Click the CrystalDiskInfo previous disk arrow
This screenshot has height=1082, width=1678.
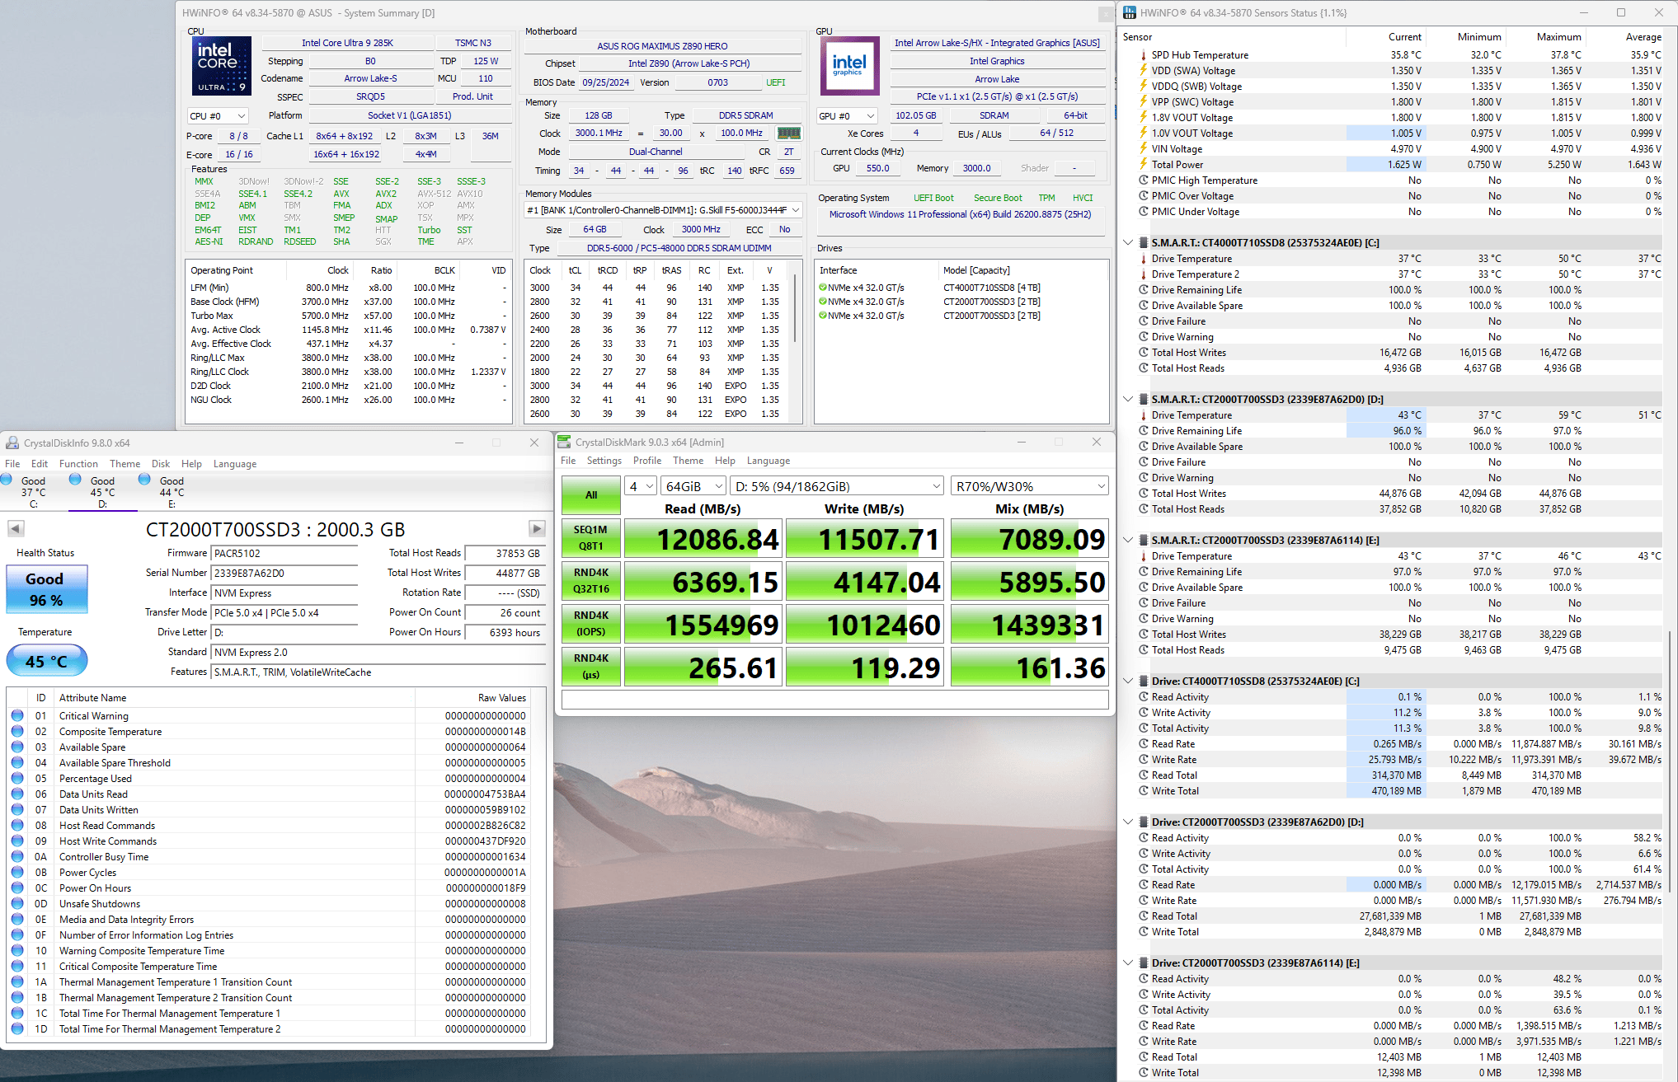(x=16, y=528)
